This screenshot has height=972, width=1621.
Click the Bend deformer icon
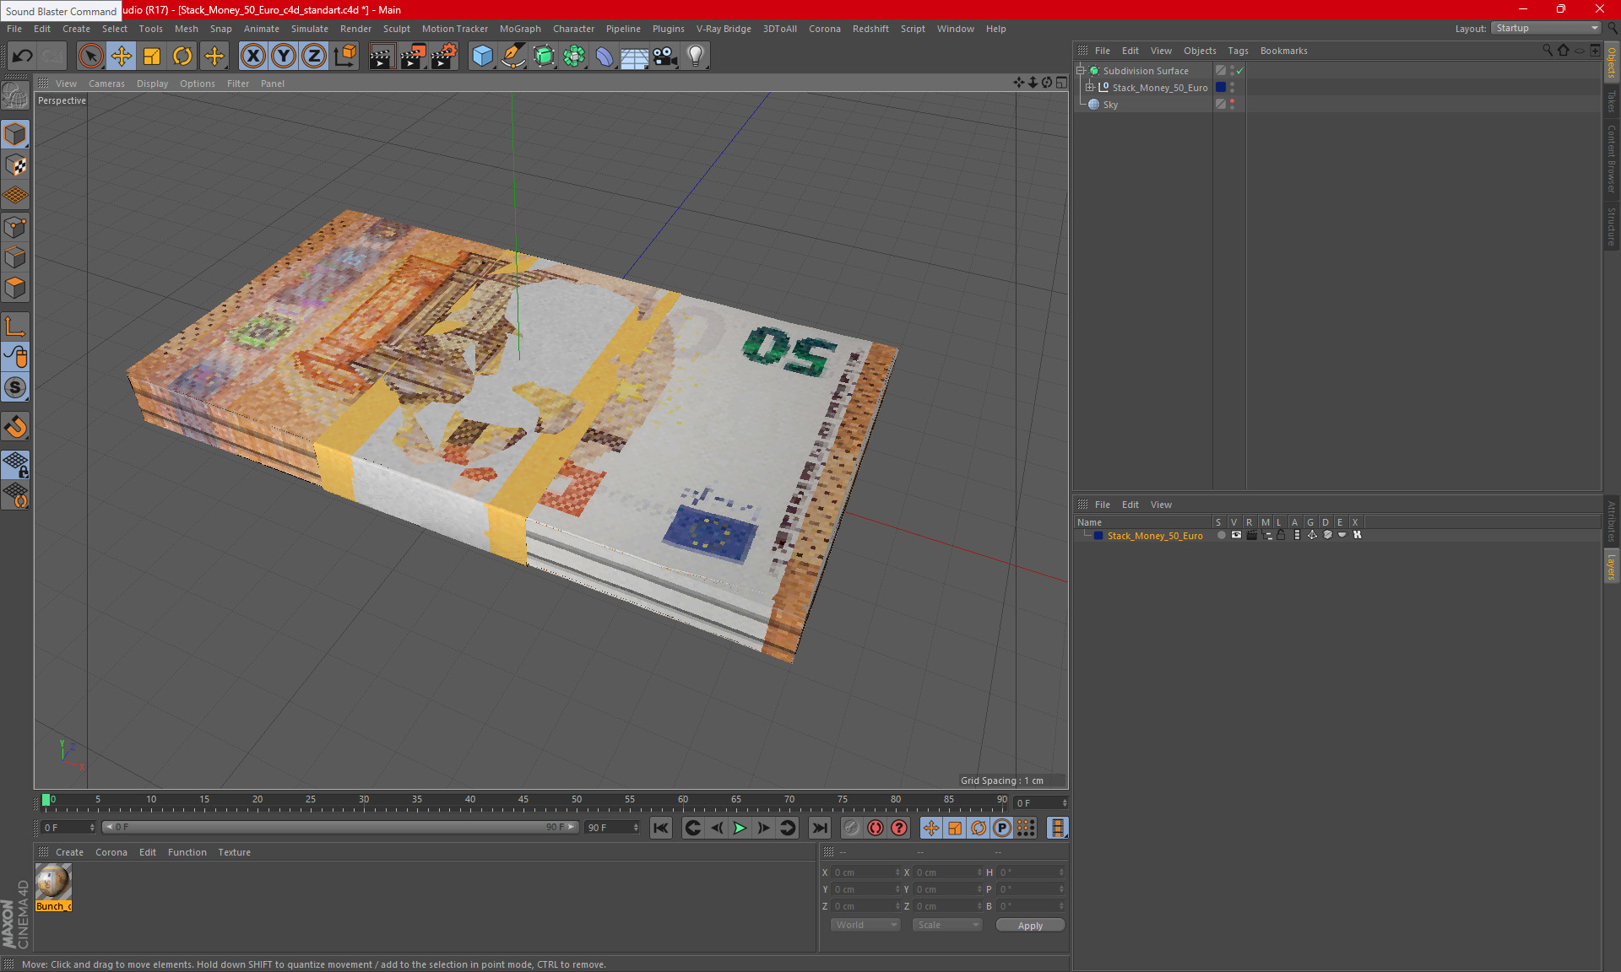604,57
